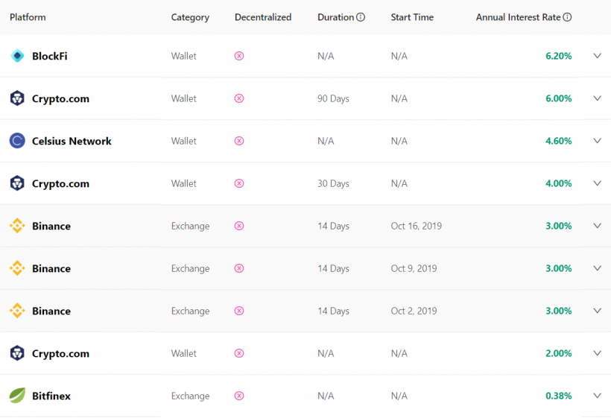The width and height of the screenshot is (611, 418).
Task: Click the Annual Interest Rate info icon
Action: click(x=567, y=17)
